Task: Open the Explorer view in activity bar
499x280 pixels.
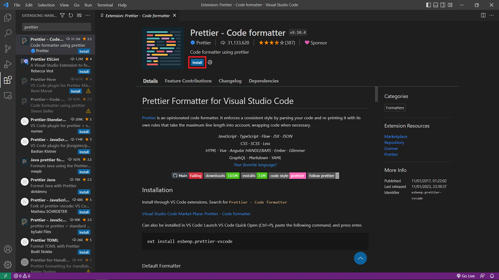Action: [x=8, y=17]
